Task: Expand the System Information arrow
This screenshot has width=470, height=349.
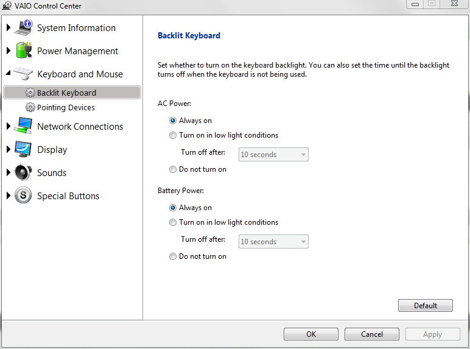Action: click(x=9, y=27)
